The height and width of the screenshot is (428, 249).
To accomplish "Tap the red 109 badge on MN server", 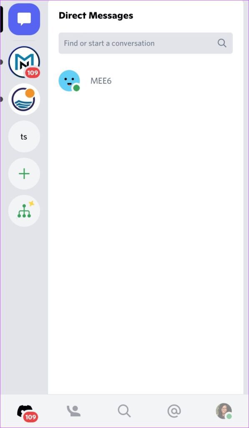I will [x=33, y=73].
